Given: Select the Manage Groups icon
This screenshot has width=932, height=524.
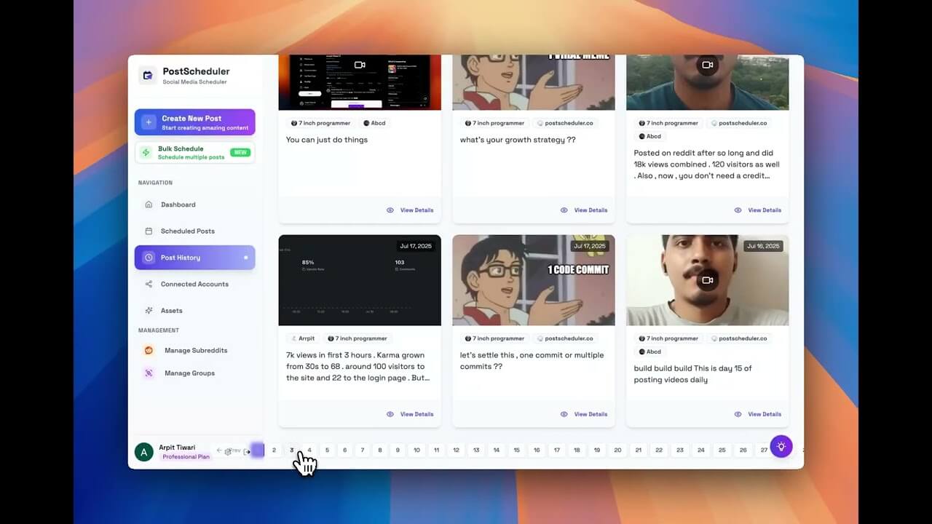Looking at the screenshot, I should click(x=151, y=373).
